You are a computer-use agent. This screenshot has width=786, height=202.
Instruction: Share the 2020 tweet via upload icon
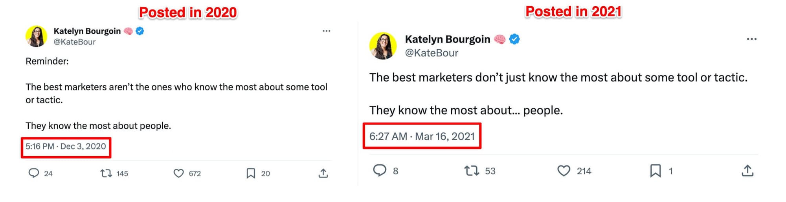point(323,173)
